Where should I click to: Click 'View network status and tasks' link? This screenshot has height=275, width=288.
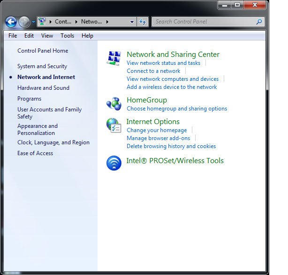163,63
